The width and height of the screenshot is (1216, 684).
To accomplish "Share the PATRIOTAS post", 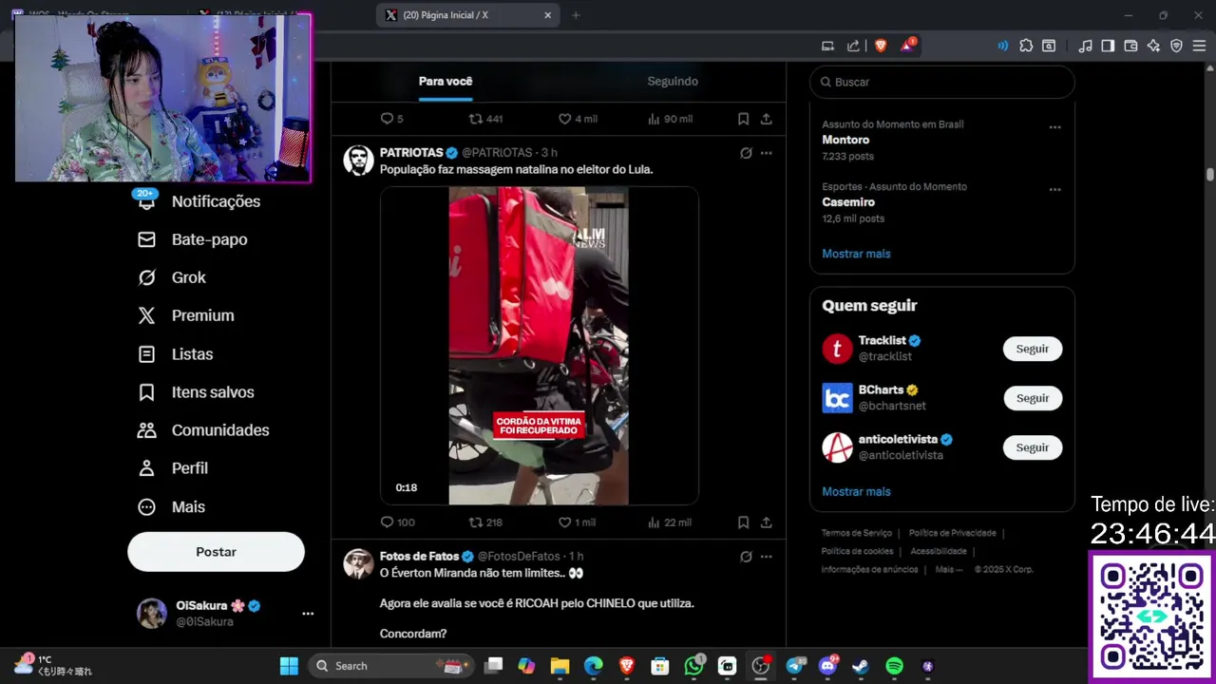I will coord(766,522).
